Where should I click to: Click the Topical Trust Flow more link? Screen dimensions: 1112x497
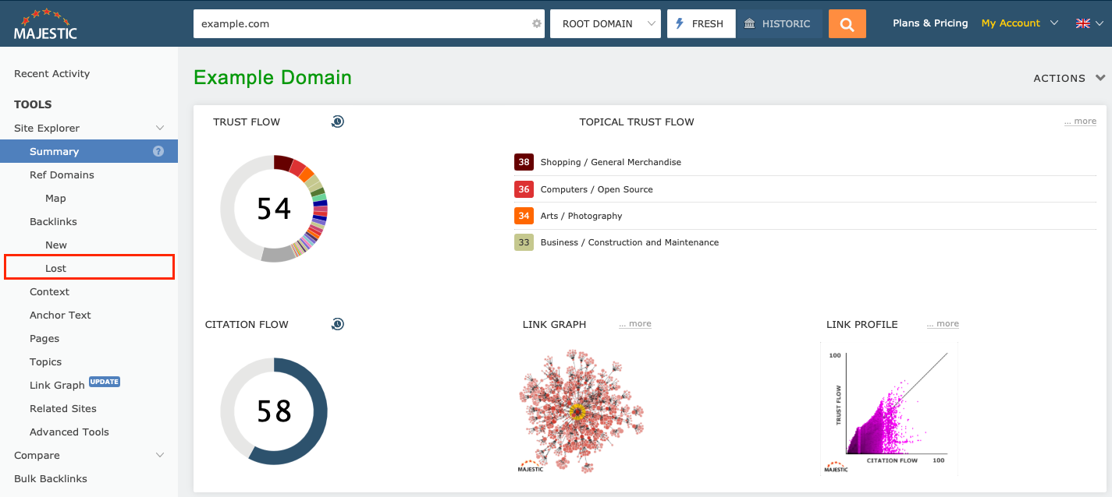(1079, 122)
